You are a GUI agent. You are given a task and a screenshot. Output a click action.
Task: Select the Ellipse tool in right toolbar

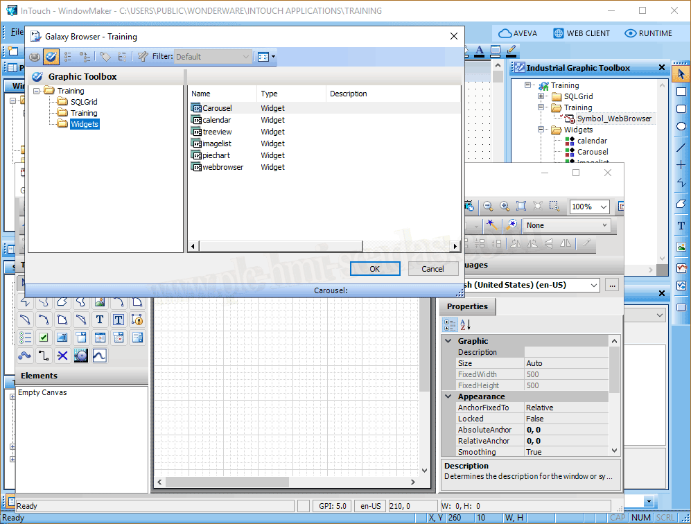681,127
